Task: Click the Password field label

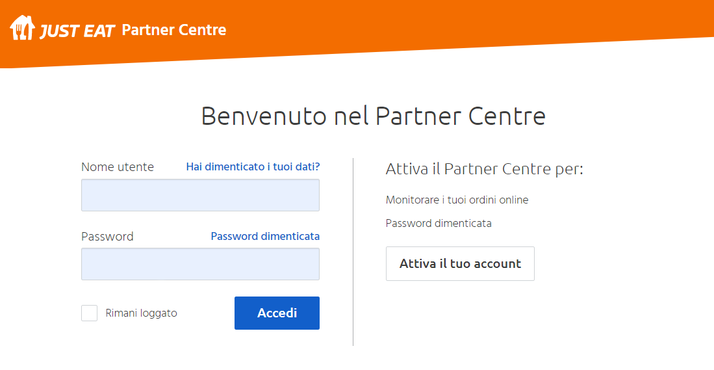Action: pos(107,237)
